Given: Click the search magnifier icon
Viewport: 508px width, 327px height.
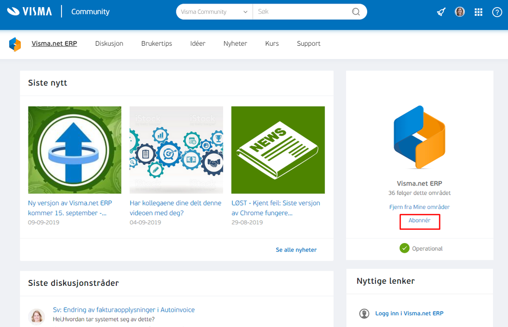Looking at the screenshot, I should 356,12.
